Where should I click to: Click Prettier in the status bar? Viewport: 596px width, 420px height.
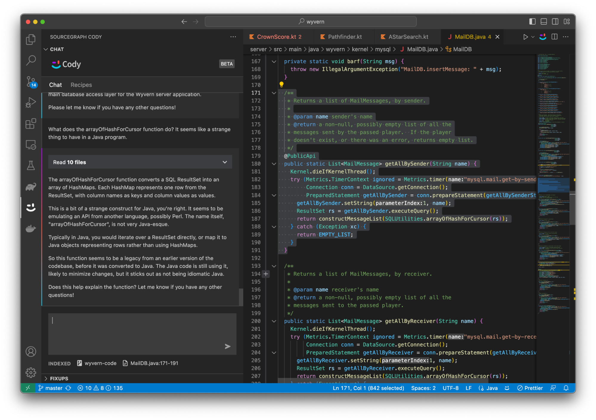530,388
